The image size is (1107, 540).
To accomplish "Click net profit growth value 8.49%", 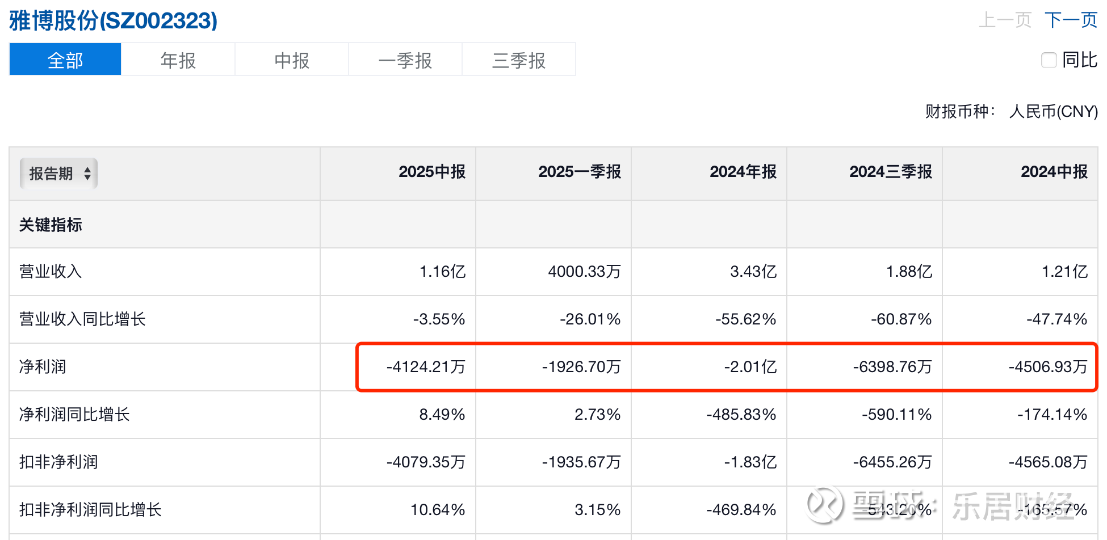I will click(442, 415).
